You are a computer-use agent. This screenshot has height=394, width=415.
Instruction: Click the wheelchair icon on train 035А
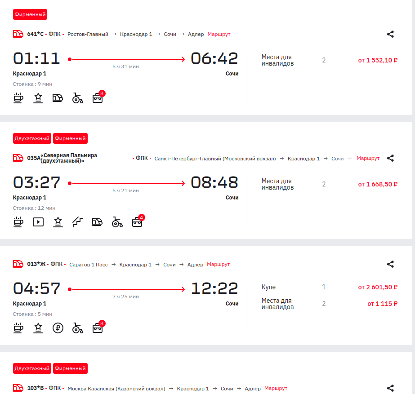117,222
